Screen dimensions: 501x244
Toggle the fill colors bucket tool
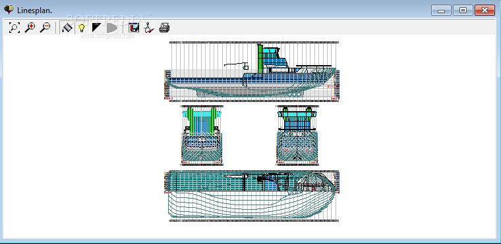coord(67,28)
